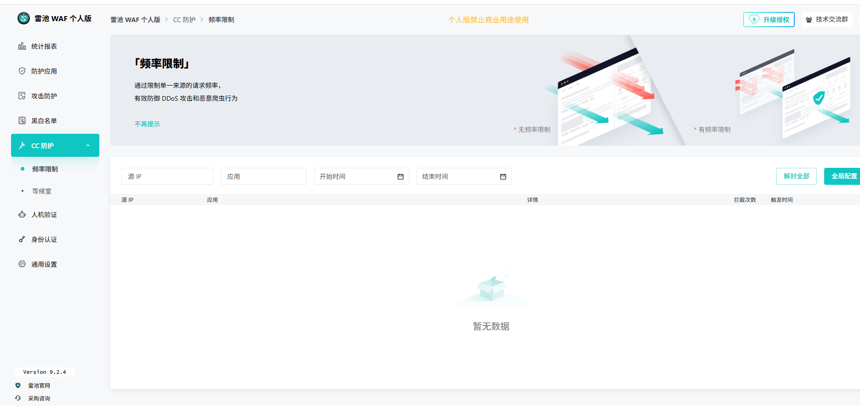Click the SafeLine WAF logo icon
The width and height of the screenshot is (860, 406).
(x=23, y=18)
